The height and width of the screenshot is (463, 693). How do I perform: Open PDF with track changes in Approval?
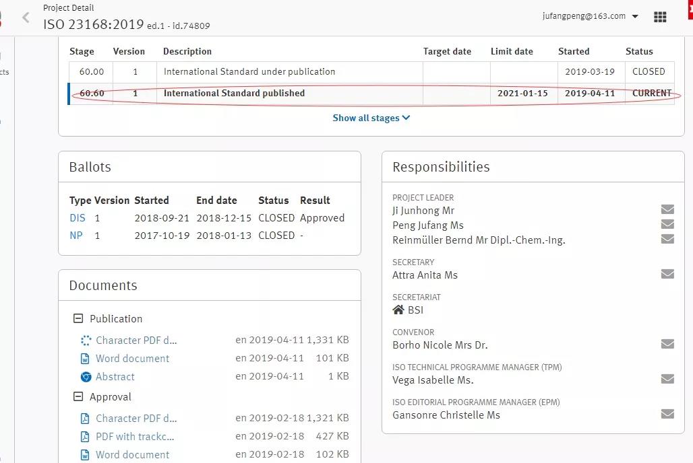pyautogui.click(x=135, y=436)
